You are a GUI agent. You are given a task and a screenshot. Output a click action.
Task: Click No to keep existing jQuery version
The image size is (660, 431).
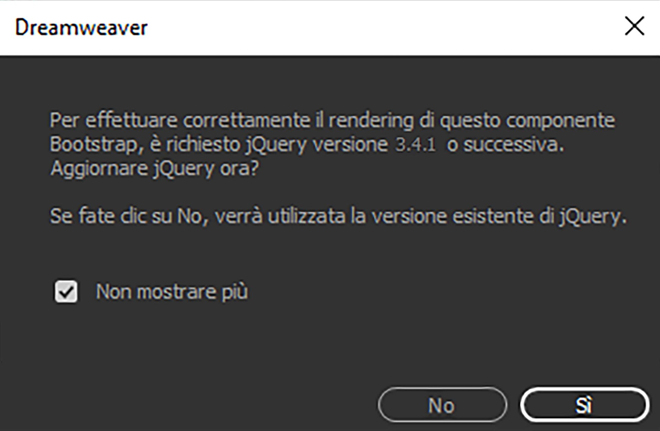point(442,405)
